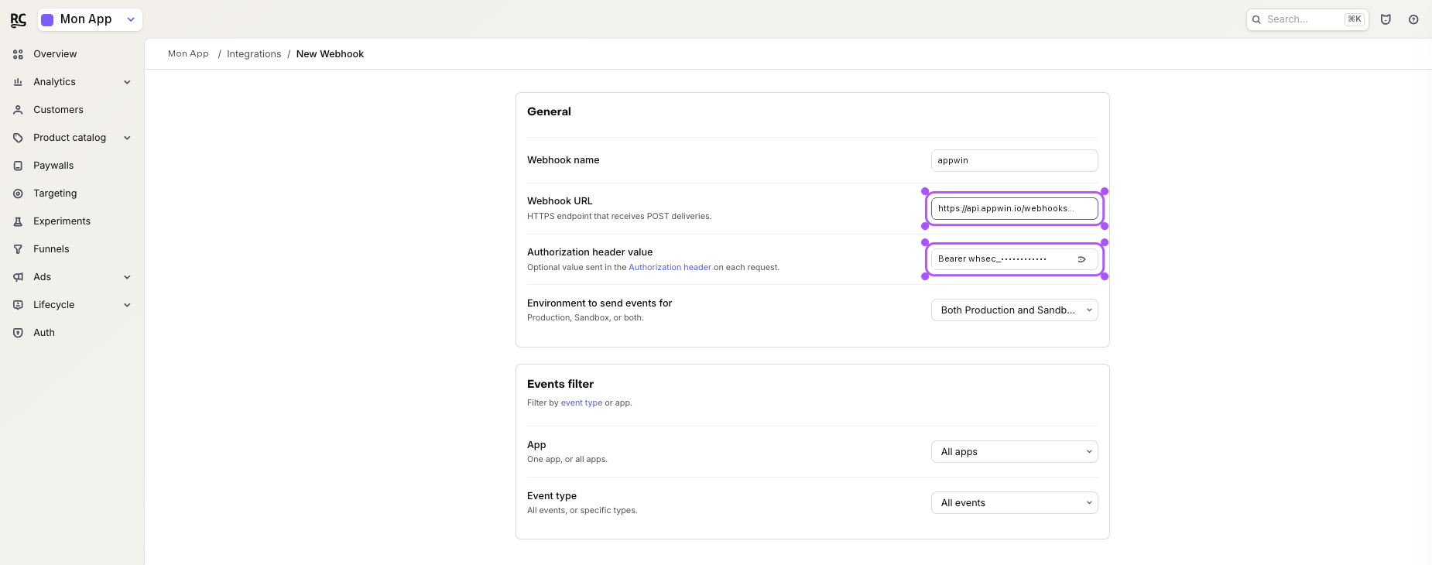Screen dimensions: 1432x565
Task: Click the Auth shield icon
Action: pos(18,333)
